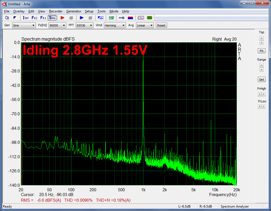The height and width of the screenshot is (211, 271).
Task: Open the Recorder menu
Action: (x=56, y=11)
